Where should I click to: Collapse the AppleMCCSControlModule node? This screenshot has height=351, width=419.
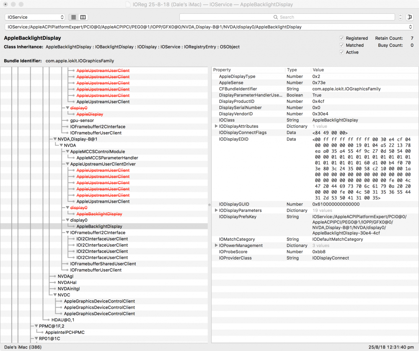(x=67, y=152)
